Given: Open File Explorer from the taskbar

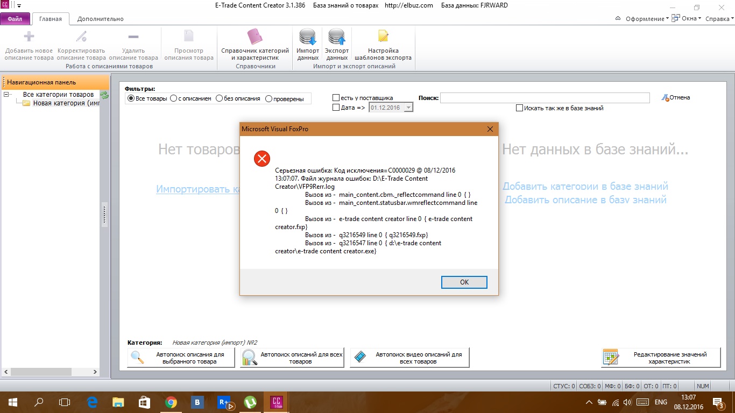Looking at the screenshot, I should pyautogui.click(x=118, y=402).
